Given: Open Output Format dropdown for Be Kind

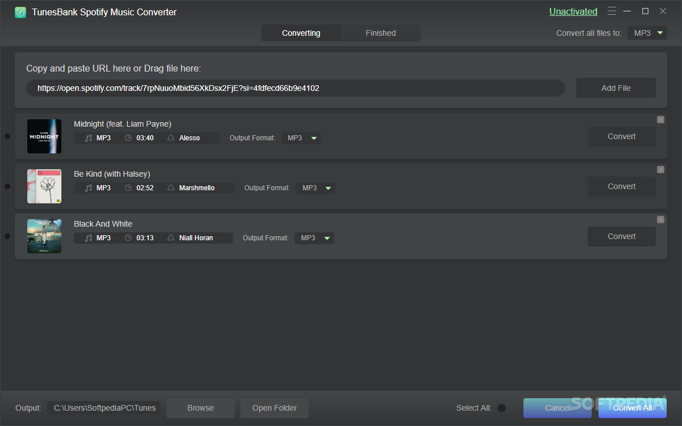Looking at the screenshot, I should click(315, 188).
